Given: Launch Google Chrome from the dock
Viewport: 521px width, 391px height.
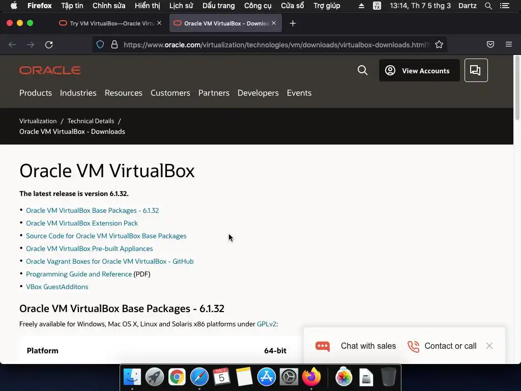Looking at the screenshot, I should (x=177, y=377).
